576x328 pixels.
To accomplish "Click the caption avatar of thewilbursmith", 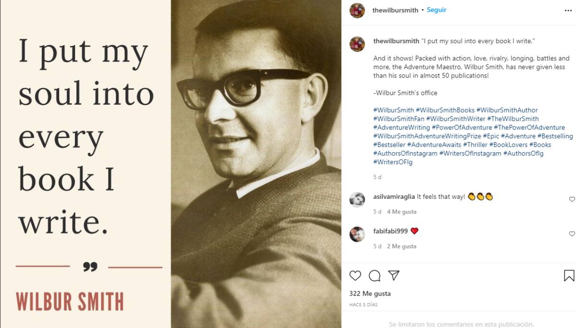I will 357,44.
